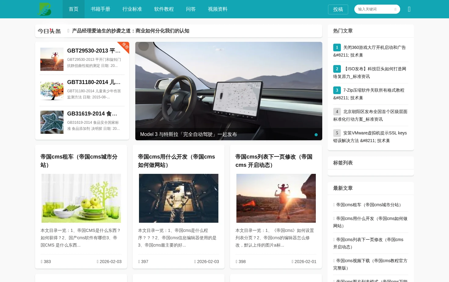Open 帝国cms租车 article card title
Image resolution: width=449 pixels, height=282 pixels.
point(79,161)
